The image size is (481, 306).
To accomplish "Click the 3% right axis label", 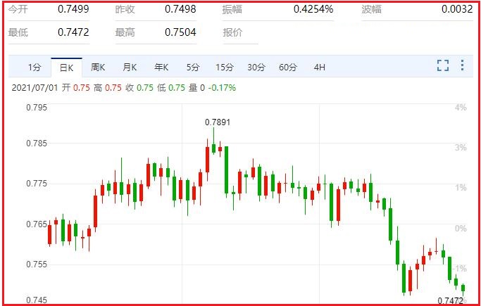I will point(461,148).
